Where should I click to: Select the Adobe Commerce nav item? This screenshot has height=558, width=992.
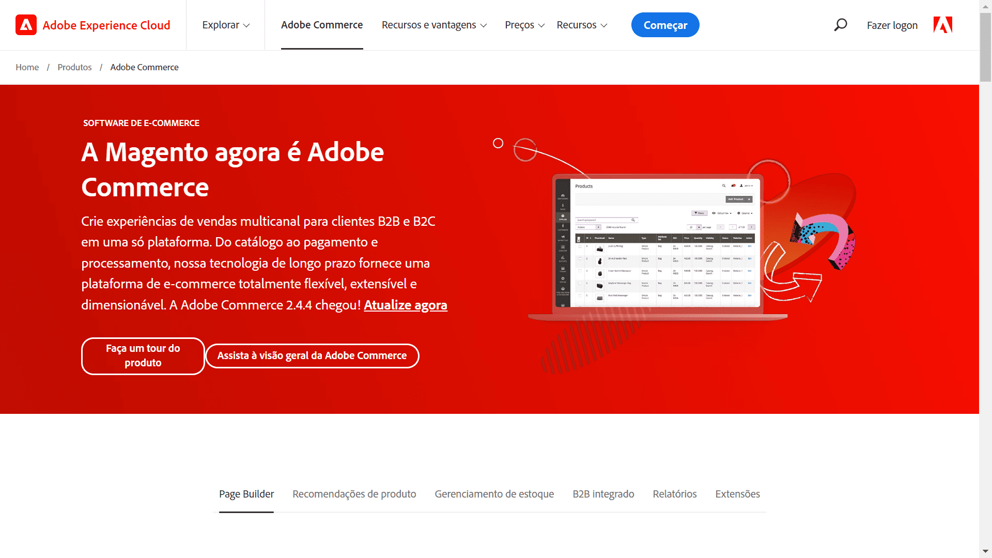(322, 25)
